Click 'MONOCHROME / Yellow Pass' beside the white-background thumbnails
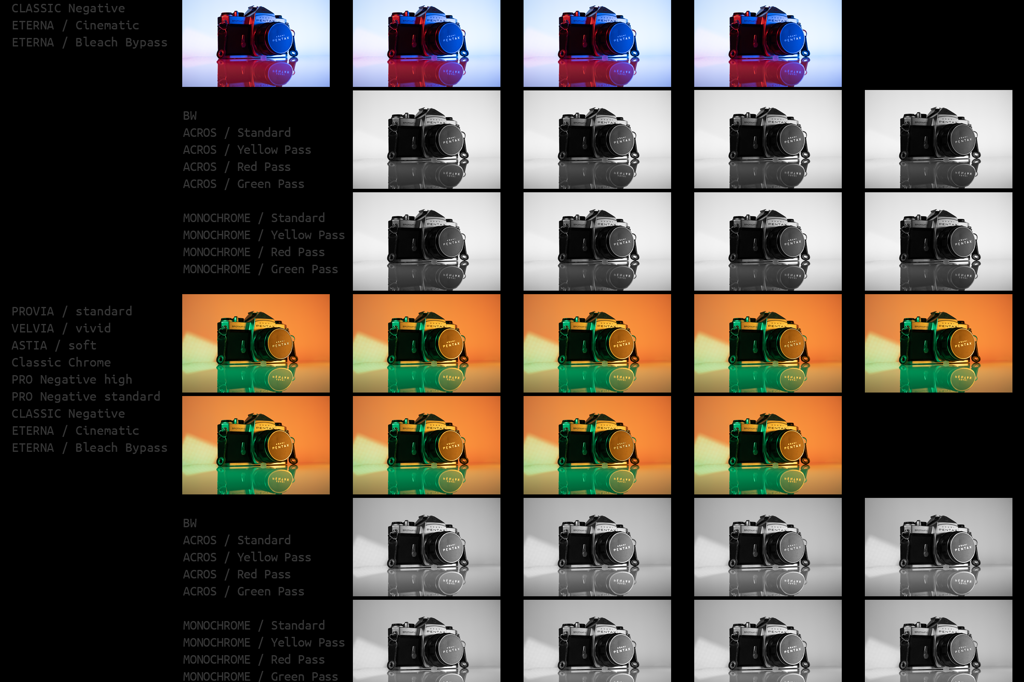 [x=264, y=235]
